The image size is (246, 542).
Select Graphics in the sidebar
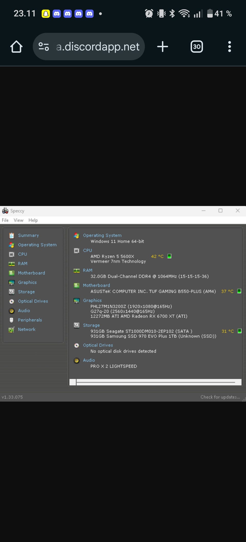[x=27, y=282]
